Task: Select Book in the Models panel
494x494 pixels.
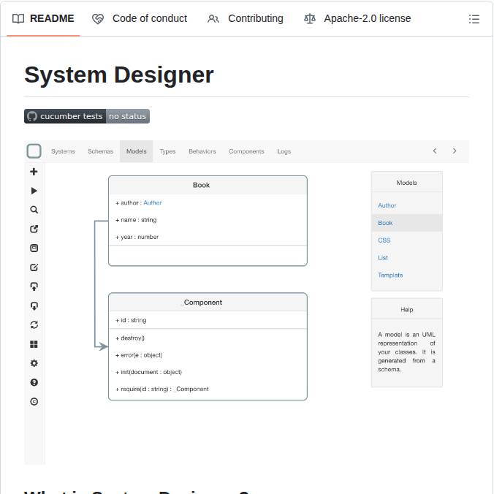Action: click(x=407, y=223)
